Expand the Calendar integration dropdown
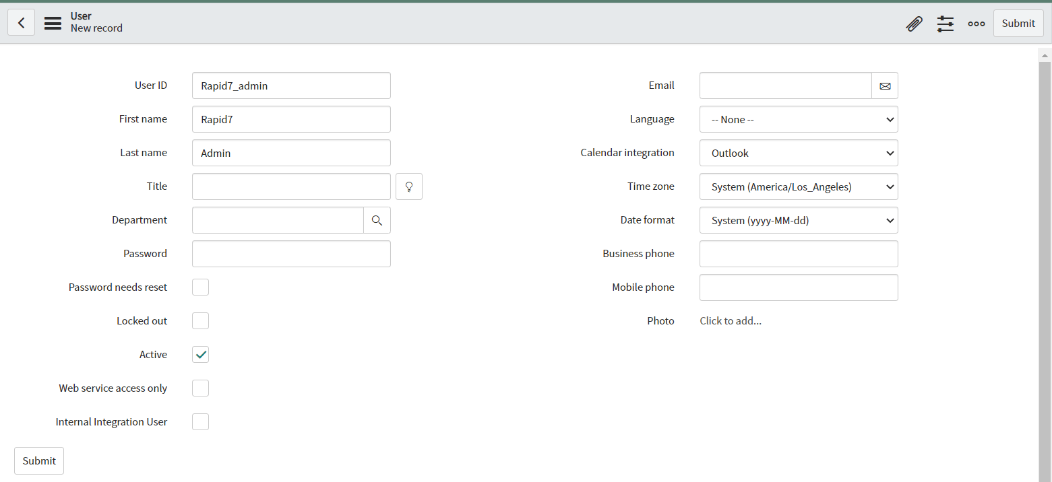The width and height of the screenshot is (1052, 482). tap(798, 153)
